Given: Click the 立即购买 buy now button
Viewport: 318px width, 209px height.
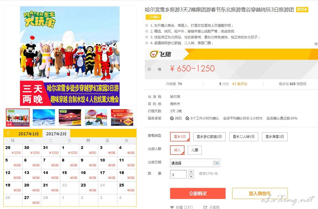Looking at the screenshot, I should (x=198, y=193).
